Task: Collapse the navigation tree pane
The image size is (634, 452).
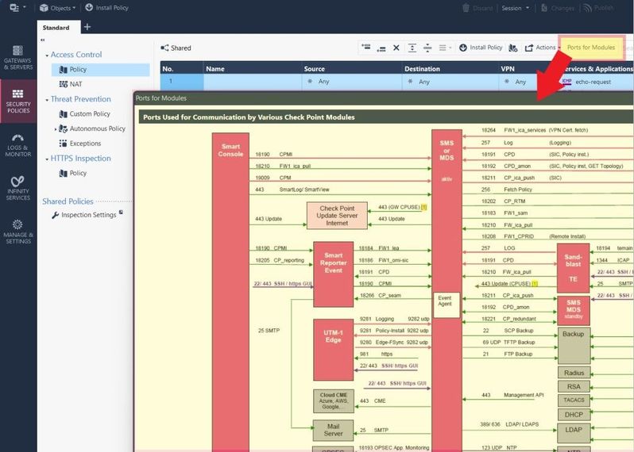Action: [x=42, y=40]
